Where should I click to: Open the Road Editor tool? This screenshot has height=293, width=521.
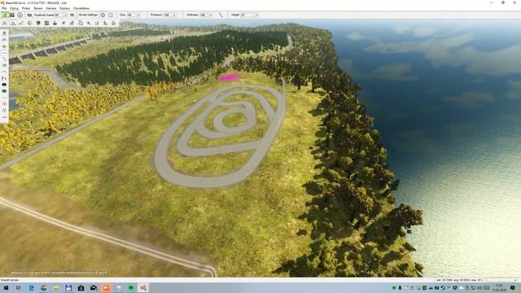(105, 24)
